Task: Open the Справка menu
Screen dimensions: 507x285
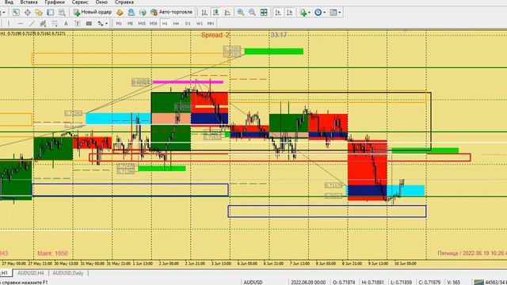Action: (124, 2)
